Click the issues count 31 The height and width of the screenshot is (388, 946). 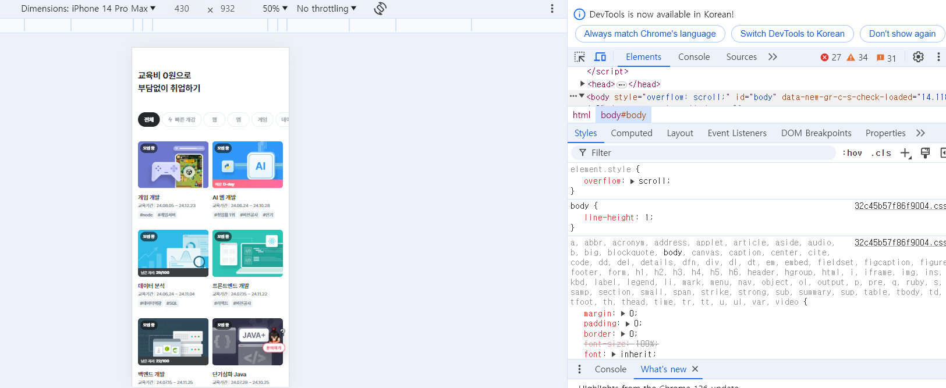pyautogui.click(x=886, y=58)
